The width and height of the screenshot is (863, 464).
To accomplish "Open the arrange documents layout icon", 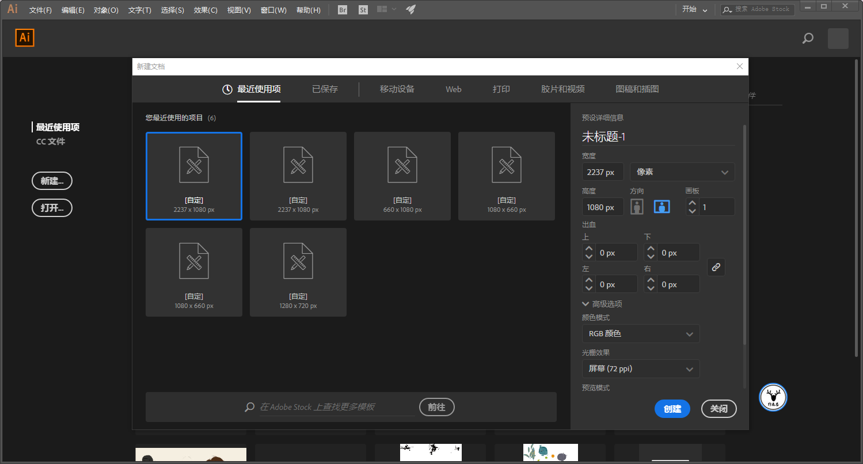I will coord(382,9).
